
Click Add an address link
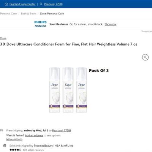[x=34, y=135]
